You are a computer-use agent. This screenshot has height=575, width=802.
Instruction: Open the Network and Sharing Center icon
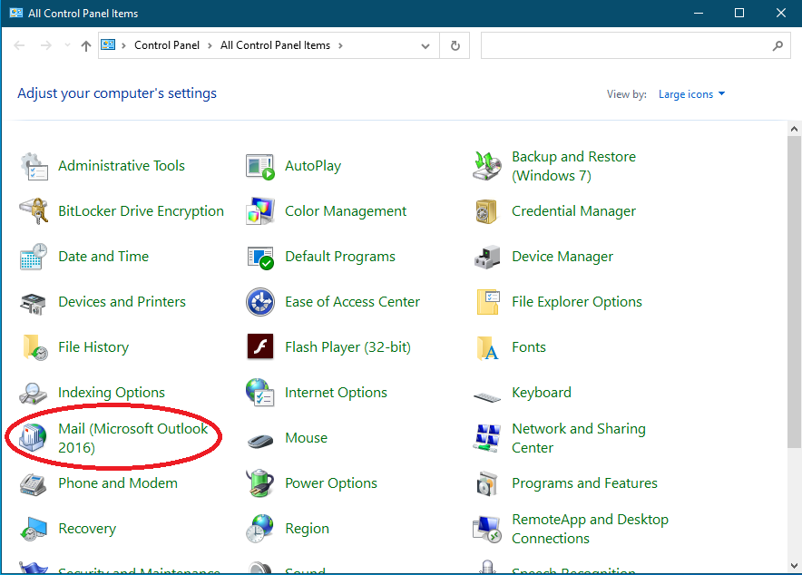487,438
